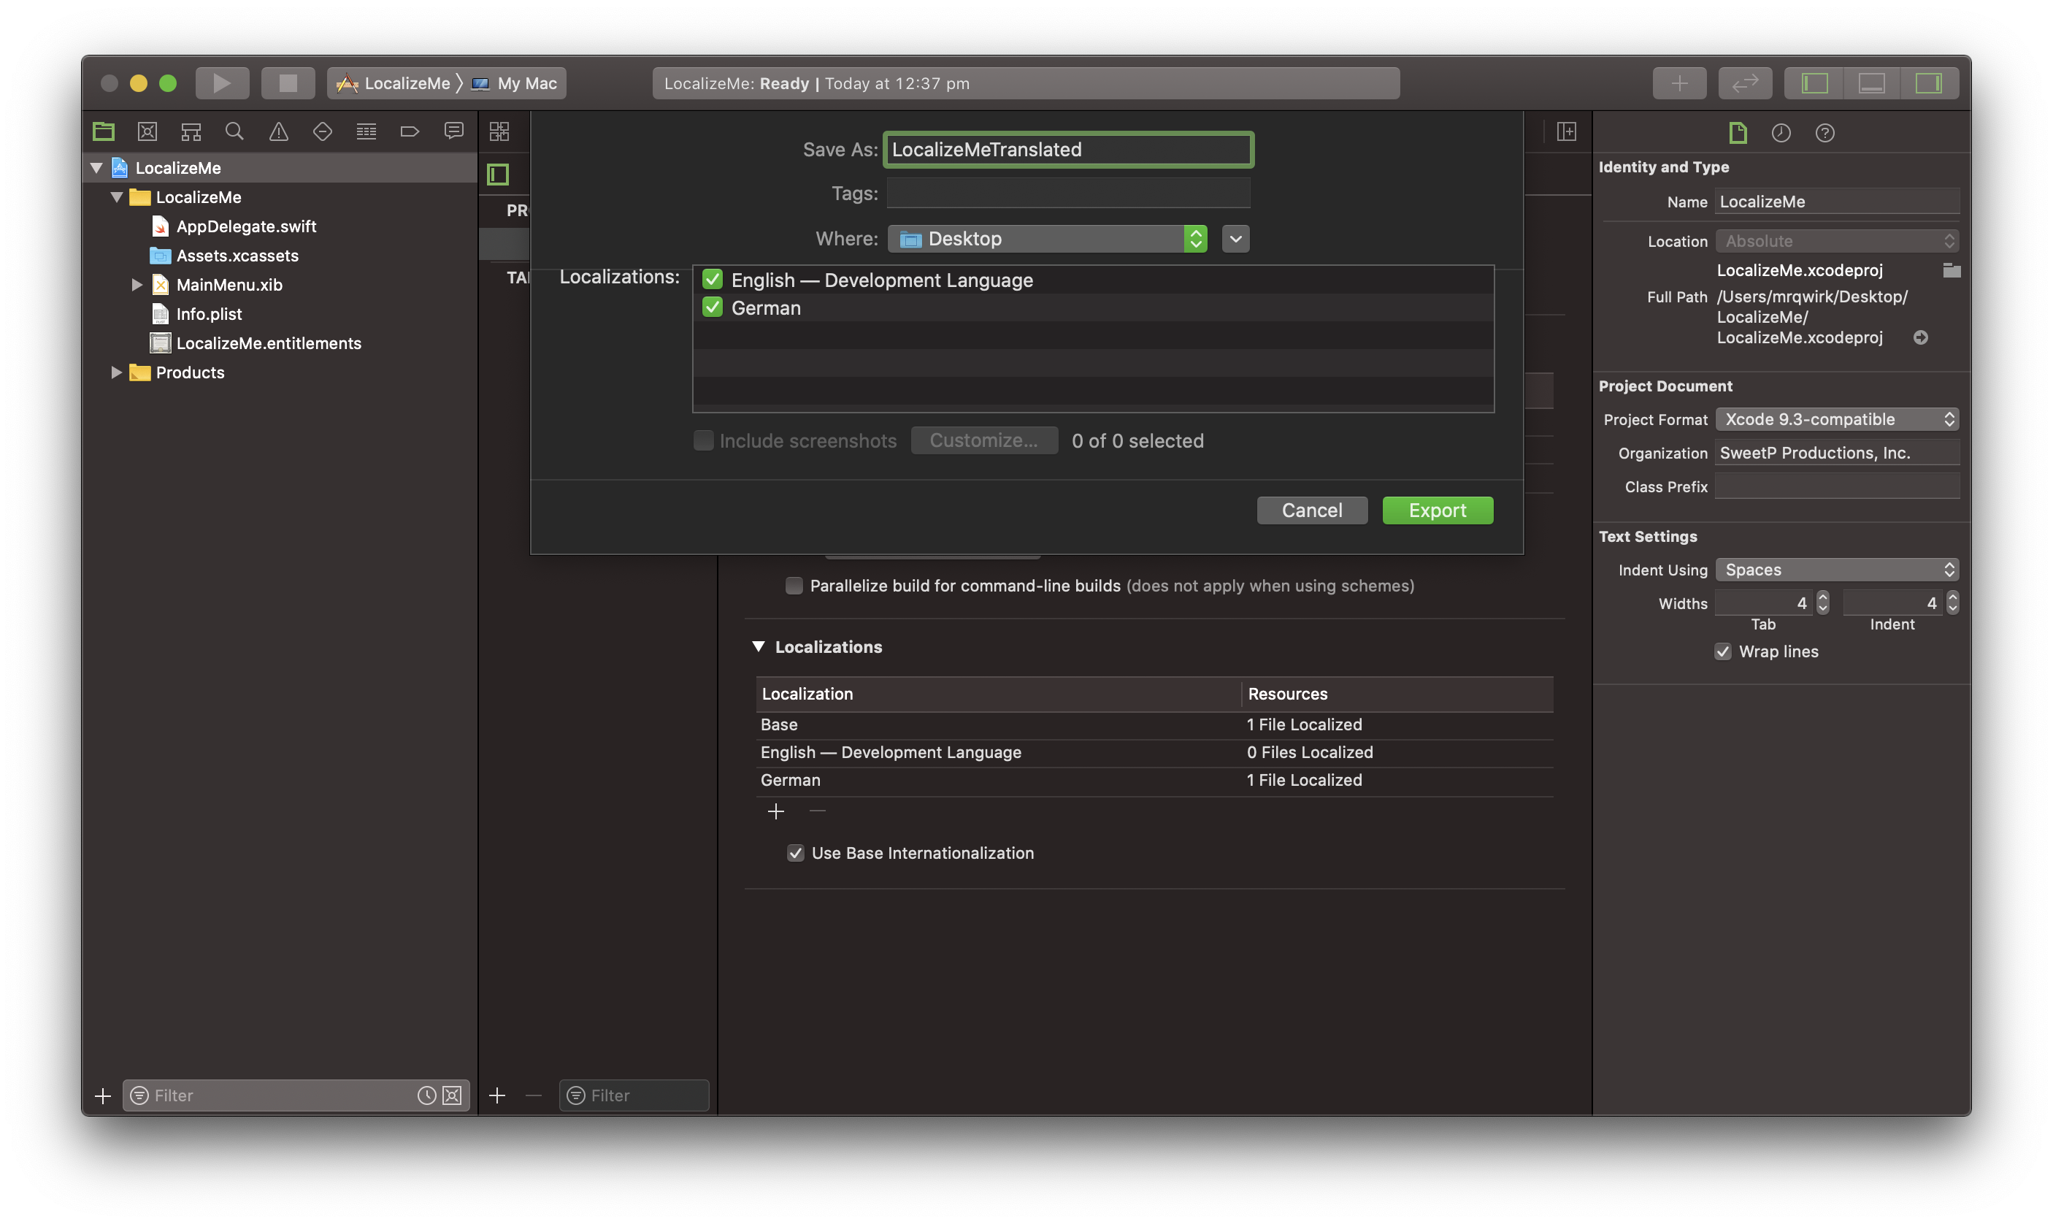Open the Project navigator folder icon

pos(104,131)
